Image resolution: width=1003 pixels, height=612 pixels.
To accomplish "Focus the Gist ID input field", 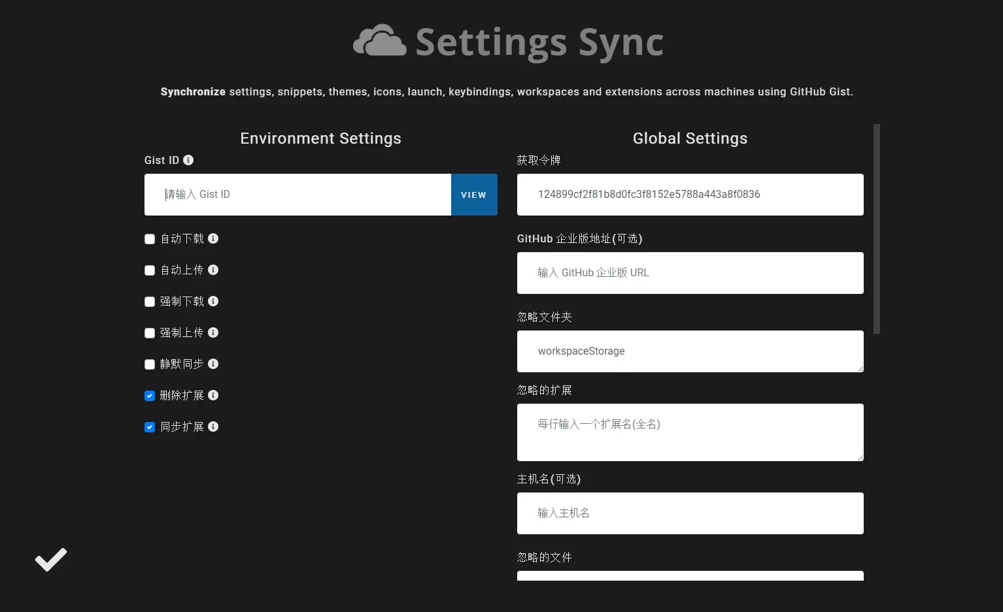I will pyautogui.click(x=297, y=195).
